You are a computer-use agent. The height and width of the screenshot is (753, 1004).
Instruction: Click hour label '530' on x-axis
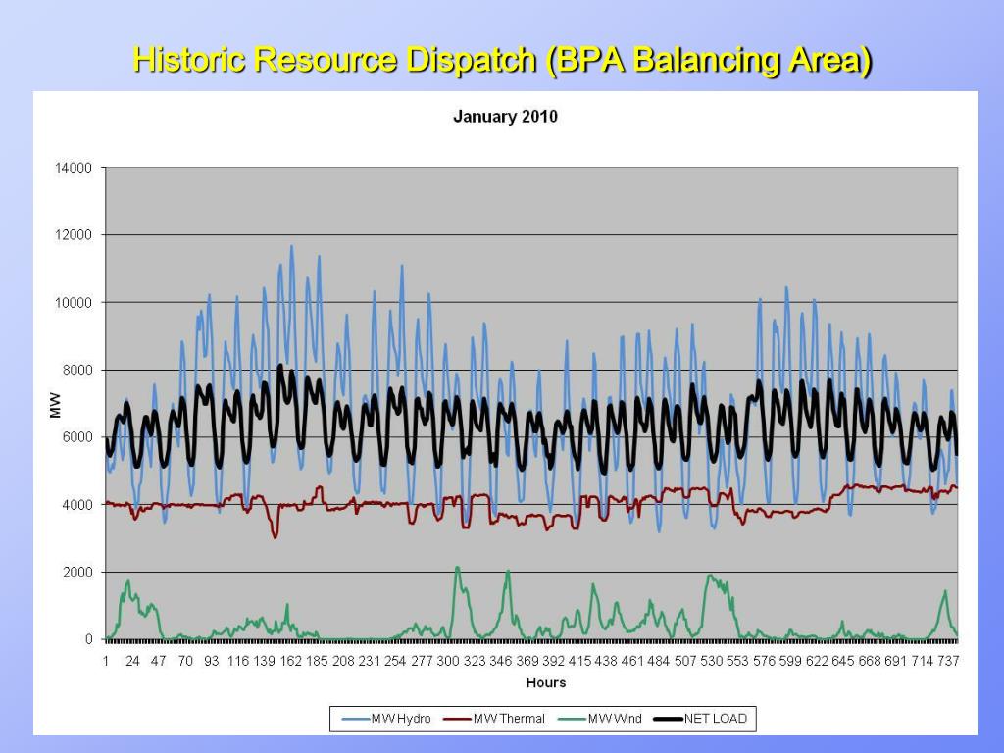click(712, 661)
